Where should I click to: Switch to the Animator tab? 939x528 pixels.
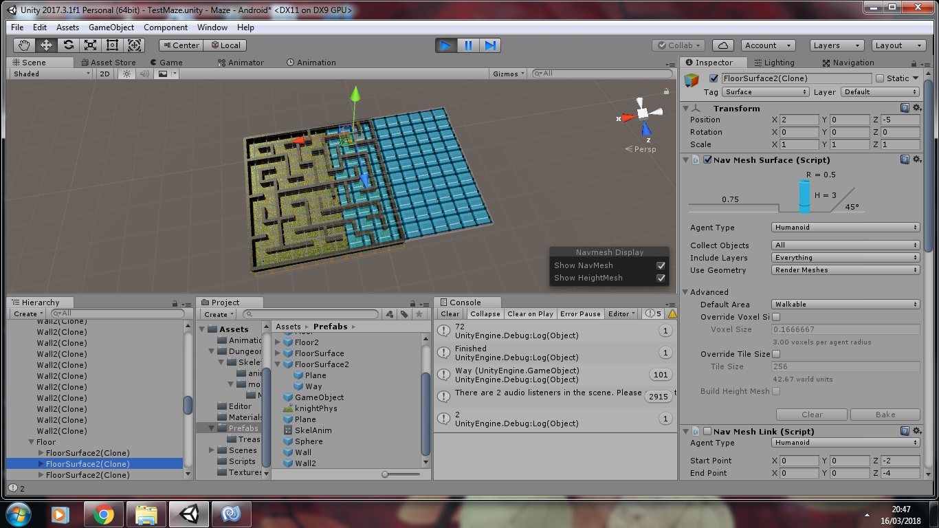(x=241, y=63)
